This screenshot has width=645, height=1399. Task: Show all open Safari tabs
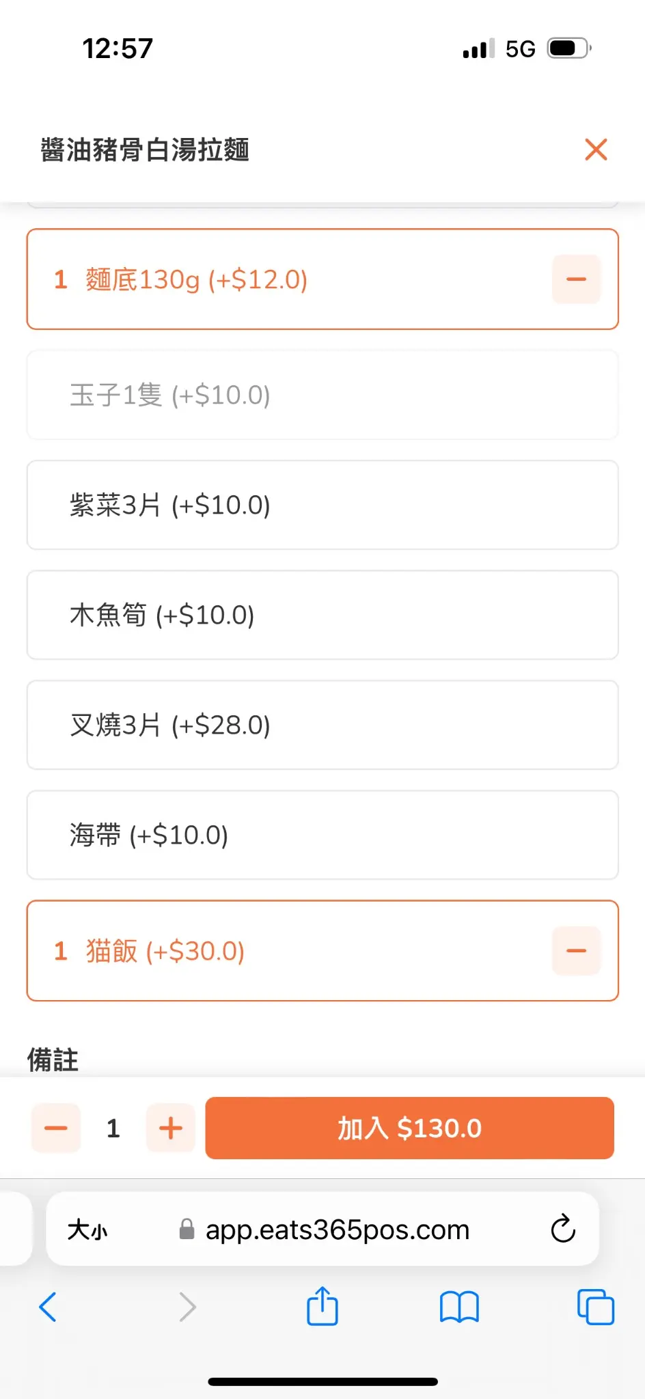pos(595,1307)
